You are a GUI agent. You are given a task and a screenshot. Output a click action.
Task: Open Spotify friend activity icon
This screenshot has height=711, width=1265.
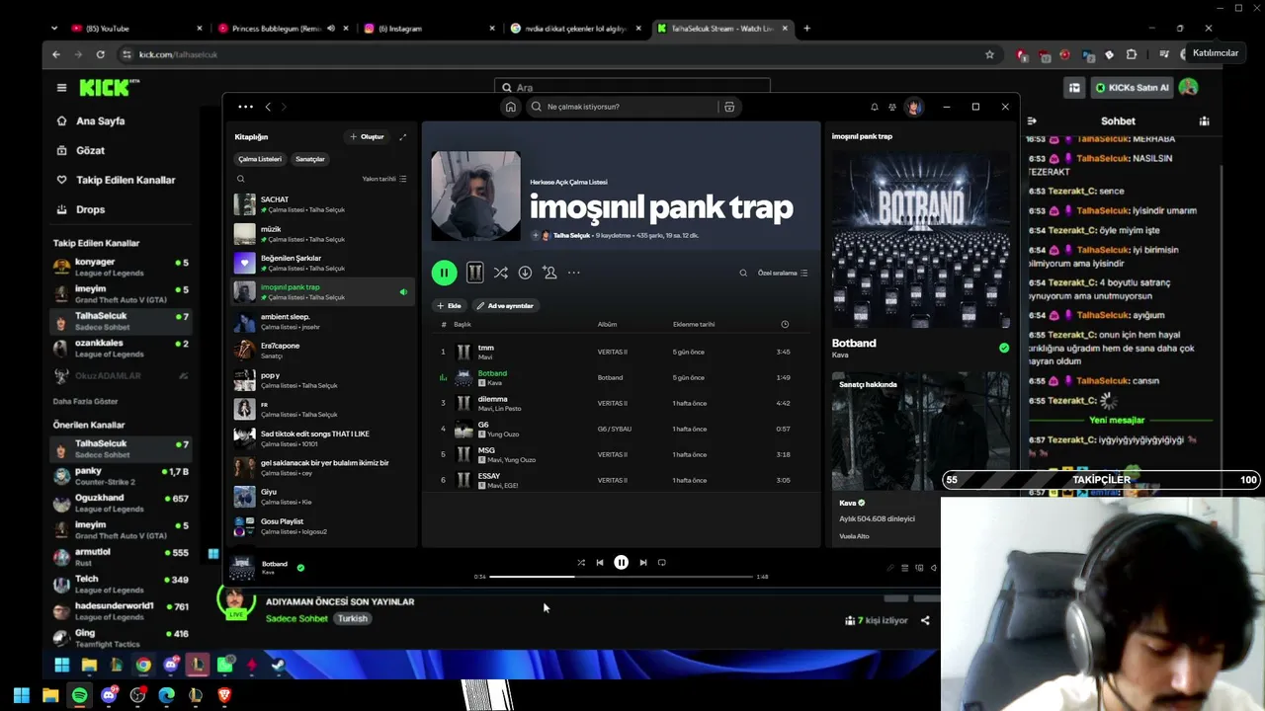pos(892,107)
